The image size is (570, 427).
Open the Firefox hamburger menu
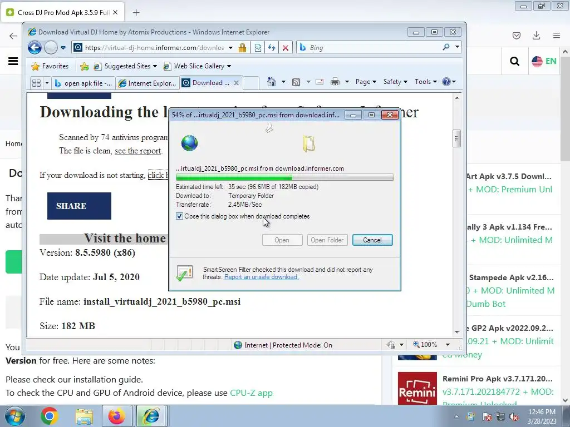tap(556, 35)
